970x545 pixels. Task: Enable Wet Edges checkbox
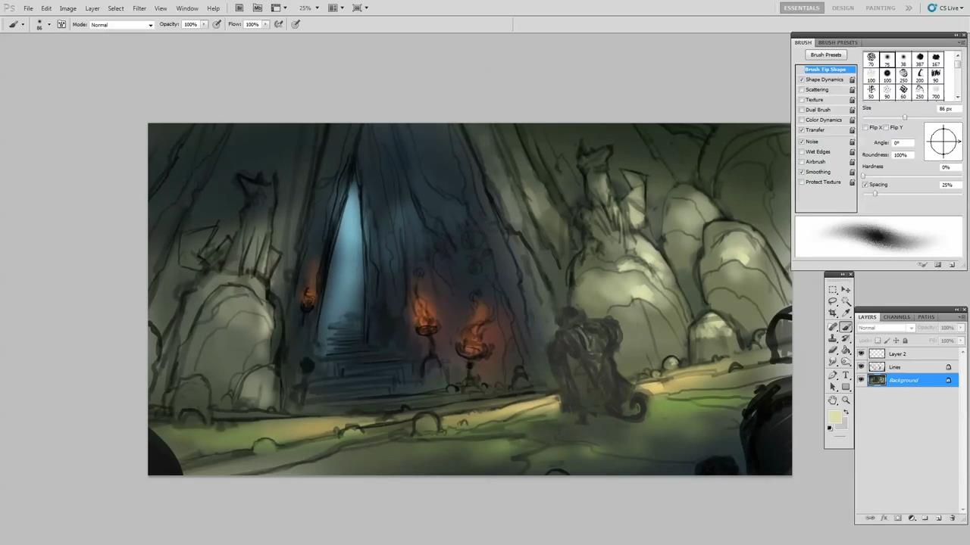(x=801, y=151)
